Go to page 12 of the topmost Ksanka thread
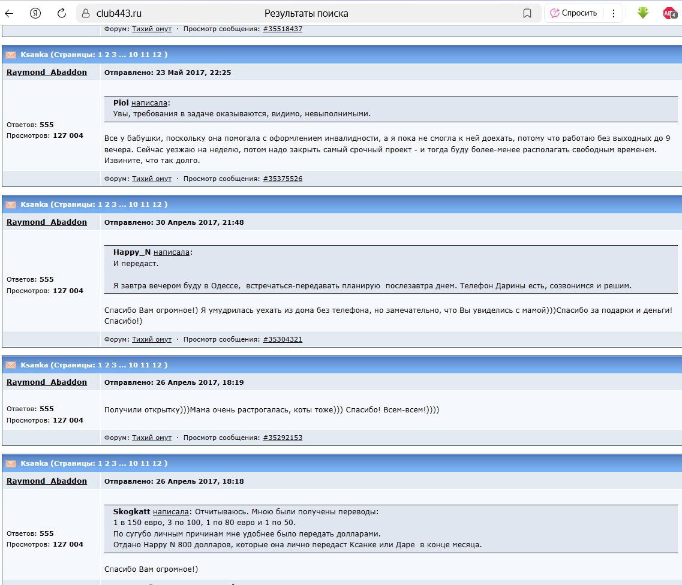Image resolution: width=682 pixels, height=585 pixels. click(x=157, y=55)
